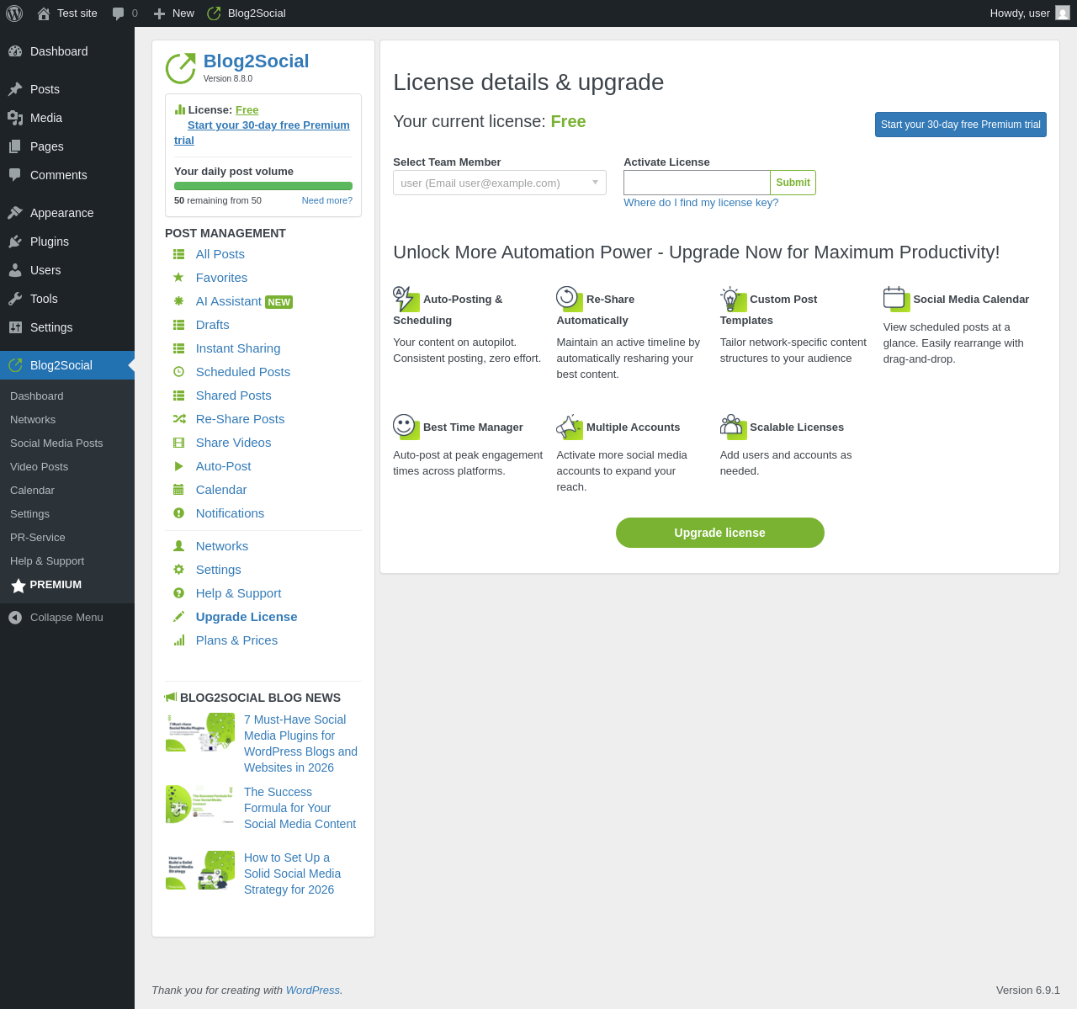Open How to Set Up a Solid Social Media Strategy link
This screenshot has width=1077, height=1009.
[292, 874]
